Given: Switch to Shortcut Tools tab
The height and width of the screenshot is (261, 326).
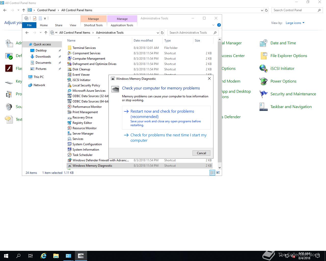Looking at the screenshot, I should tap(93, 25).
